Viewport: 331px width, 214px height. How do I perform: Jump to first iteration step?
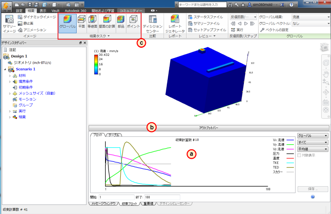pos(233,24)
